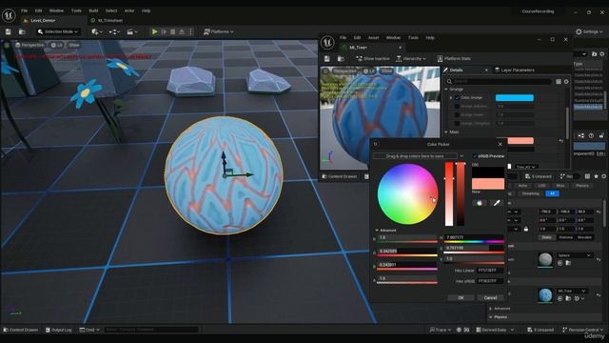The image size is (609, 343).
Task: Select the eyedropper tool in Color Picker
Action: pyautogui.click(x=497, y=203)
